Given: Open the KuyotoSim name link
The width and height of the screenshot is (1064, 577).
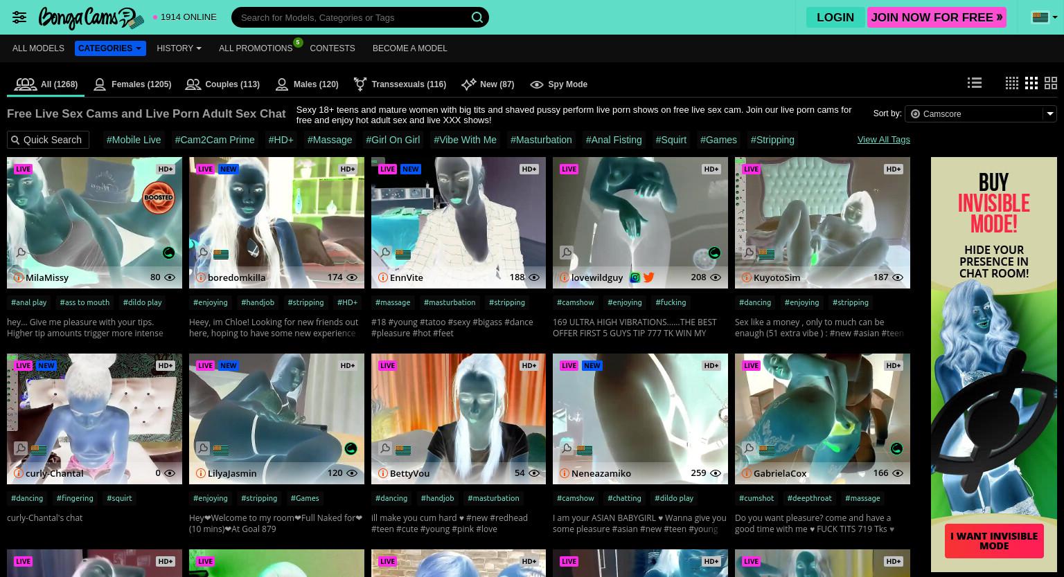Looking at the screenshot, I should pyautogui.click(x=777, y=277).
